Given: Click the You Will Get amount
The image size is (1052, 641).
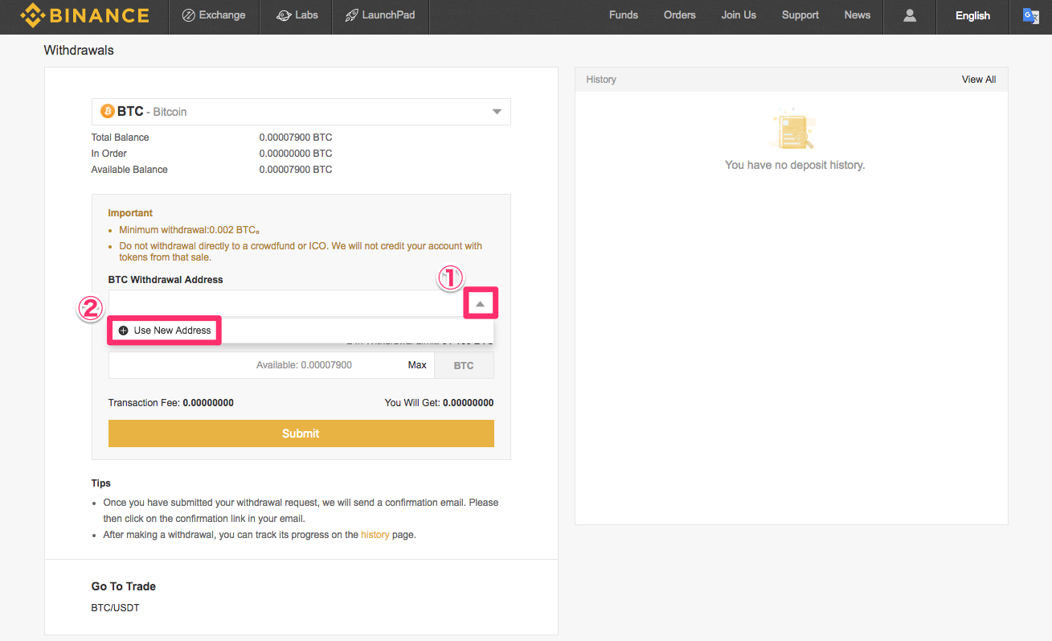Looking at the screenshot, I should [x=468, y=403].
